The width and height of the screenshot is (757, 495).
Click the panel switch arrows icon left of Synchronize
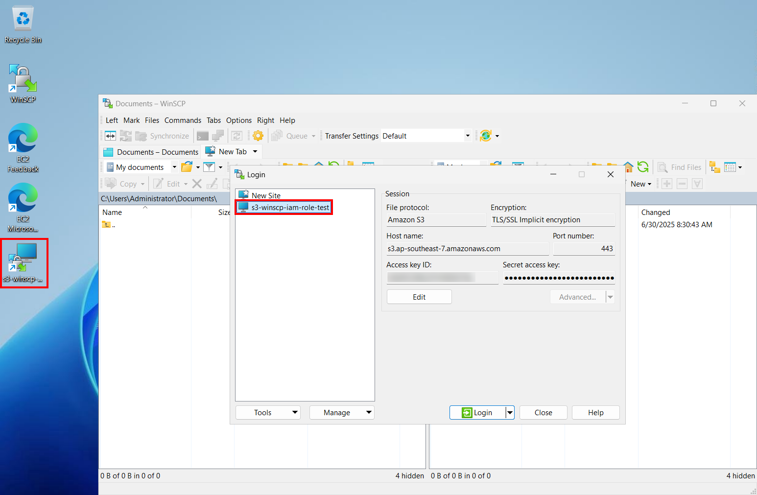[x=111, y=136]
